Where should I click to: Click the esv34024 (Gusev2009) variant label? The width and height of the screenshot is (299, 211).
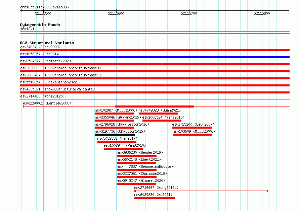point(40,47)
